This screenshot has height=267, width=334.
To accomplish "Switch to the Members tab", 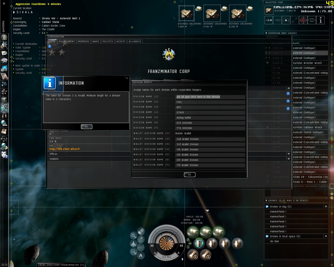I will (83, 41).
